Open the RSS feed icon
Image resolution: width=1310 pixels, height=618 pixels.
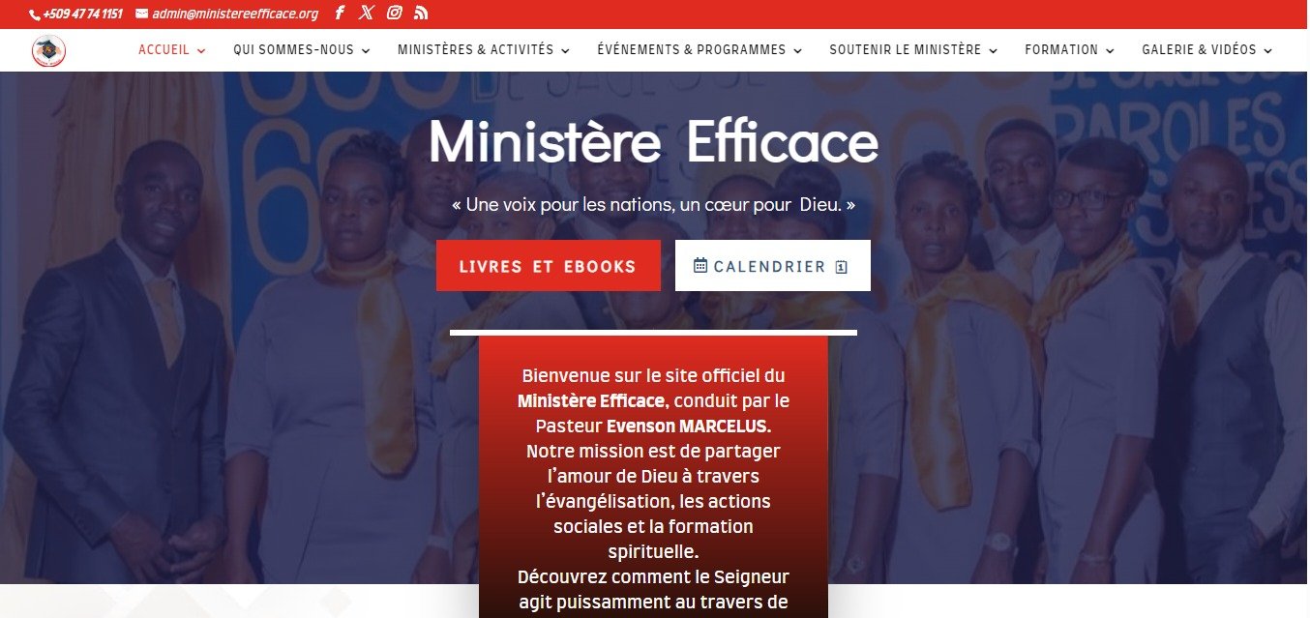pyautogui.click(x=421, y=13)
